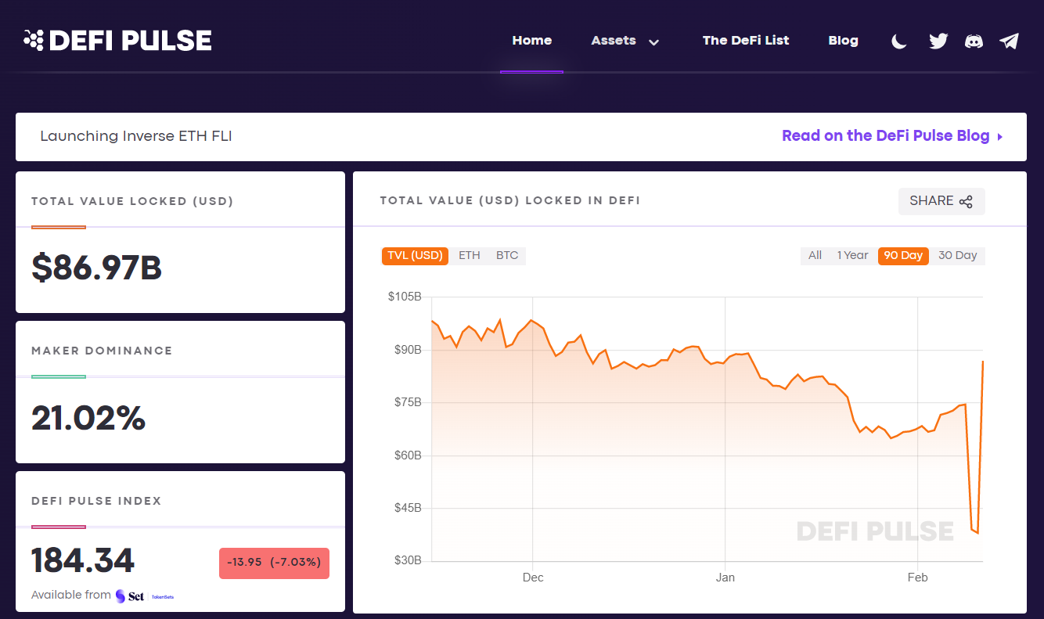
Task: Select the 90 Day time range
Action: tap(903, 256)
